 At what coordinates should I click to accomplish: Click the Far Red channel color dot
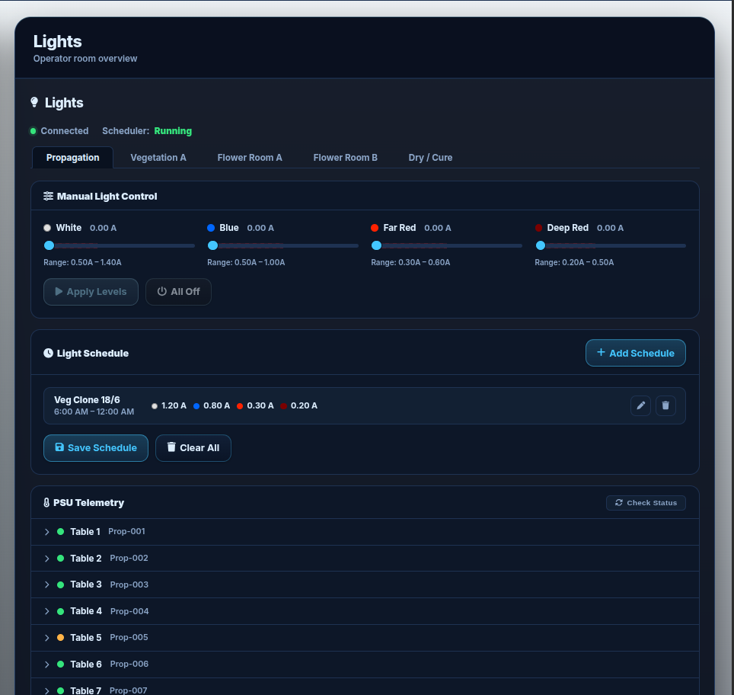tap(375, 228)
